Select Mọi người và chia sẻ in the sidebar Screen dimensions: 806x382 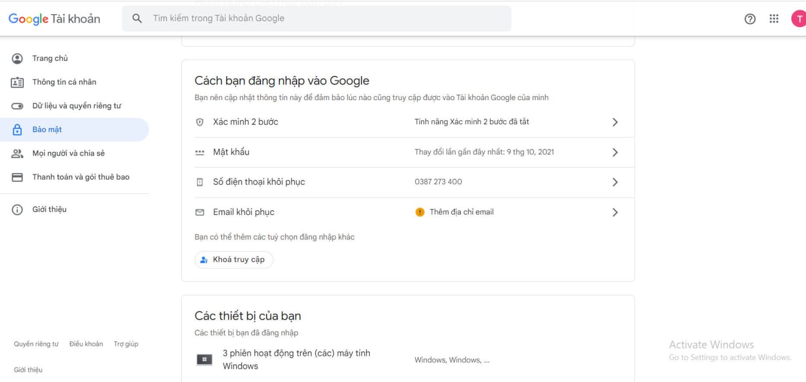tap(75, 154)
